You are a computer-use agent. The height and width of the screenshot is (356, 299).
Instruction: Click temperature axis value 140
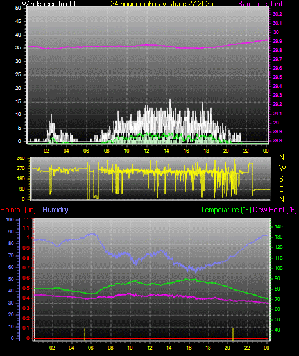278,226
